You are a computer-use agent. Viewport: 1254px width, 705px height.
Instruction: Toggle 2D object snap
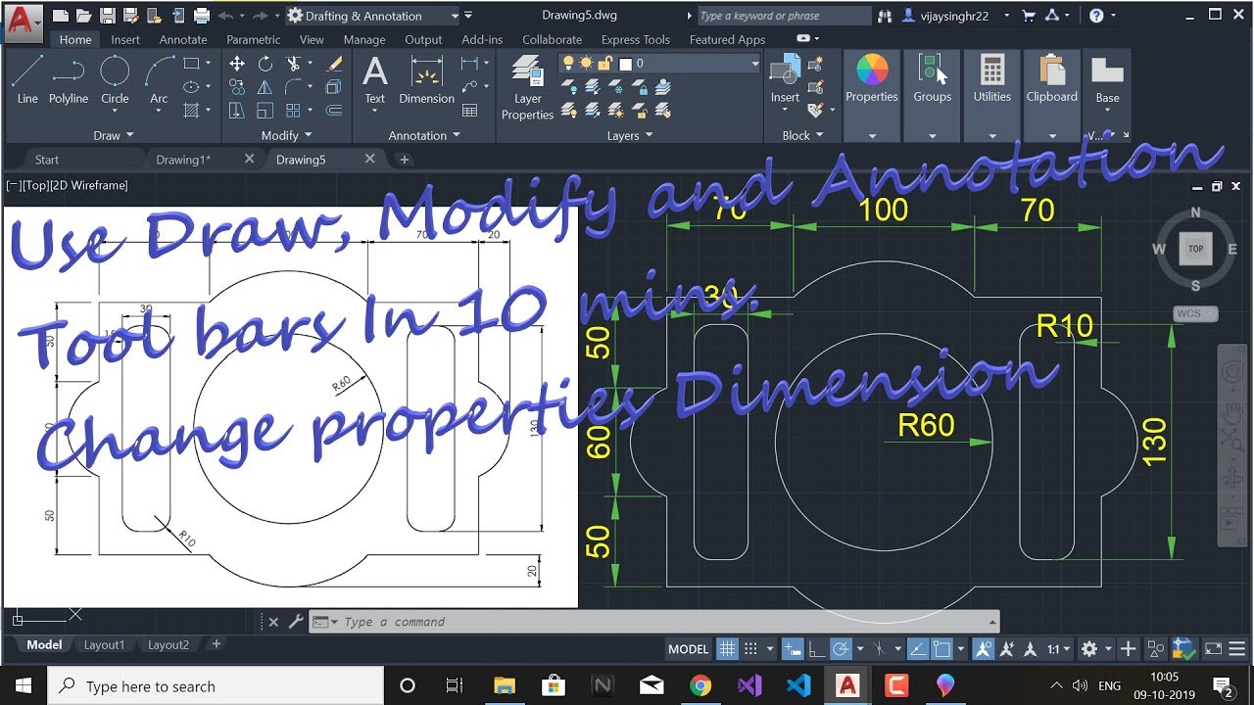tap(941, 648)
